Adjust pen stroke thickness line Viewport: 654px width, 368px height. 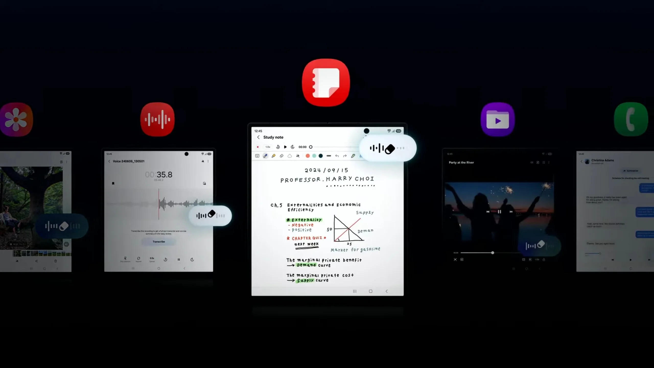329,156
